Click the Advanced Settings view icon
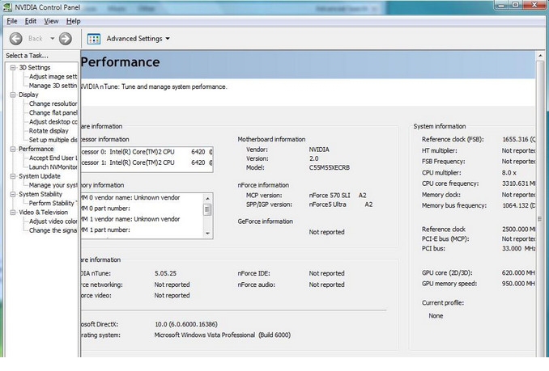Viewport: 549px width, 371px height. tap(94, 39)
